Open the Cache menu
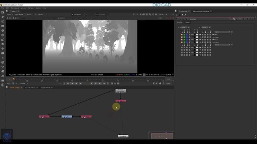Screen dimensions: 257x144 [38, 8]
